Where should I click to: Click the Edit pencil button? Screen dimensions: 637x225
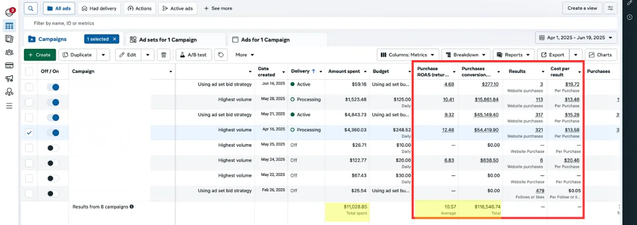click(128, 55)
